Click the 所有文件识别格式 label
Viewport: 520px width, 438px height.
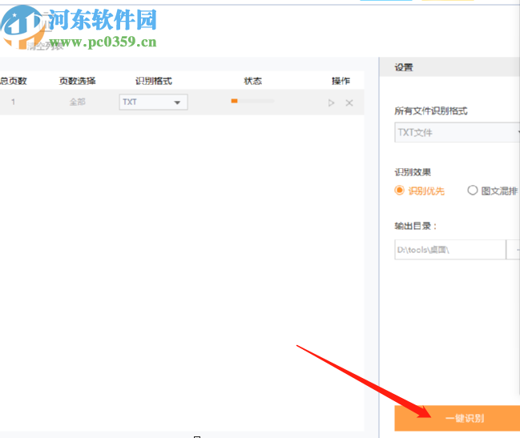pos(431,111)
